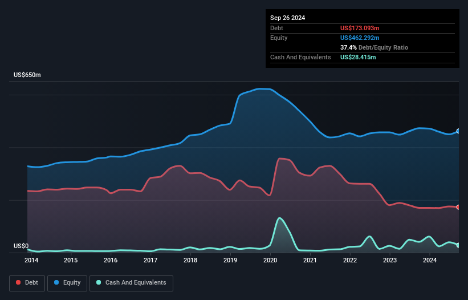
Task: Click the US$462.292m equity value
Action: point(360,38)
